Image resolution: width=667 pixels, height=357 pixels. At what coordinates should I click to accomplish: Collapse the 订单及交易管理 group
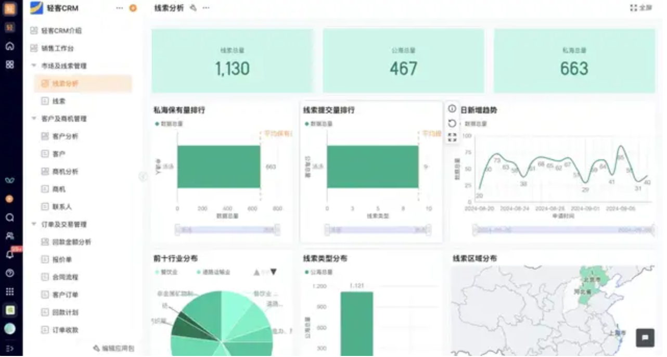click(34, 224)
